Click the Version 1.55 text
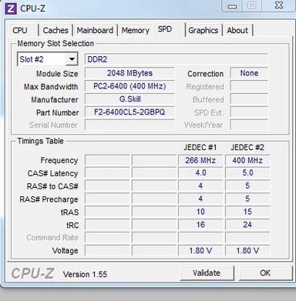Screen dimensions: 296x301 (x=85, y=274)
